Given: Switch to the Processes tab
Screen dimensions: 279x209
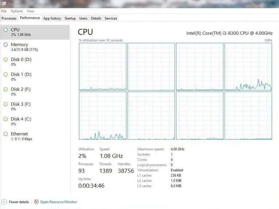Looking at the screenshot, I should [9, 18].
